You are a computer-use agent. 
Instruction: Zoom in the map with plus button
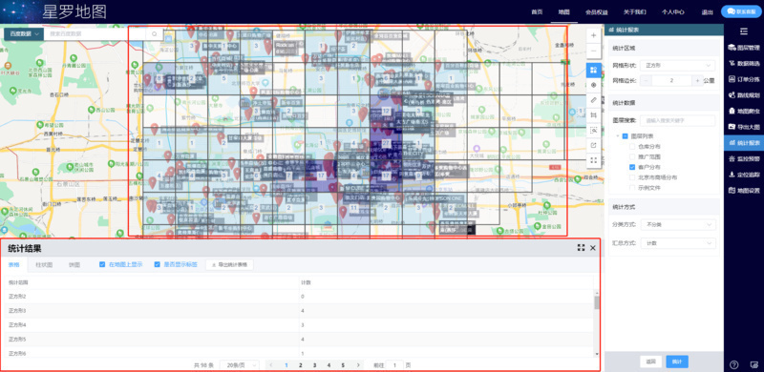[x=593, y=36]
